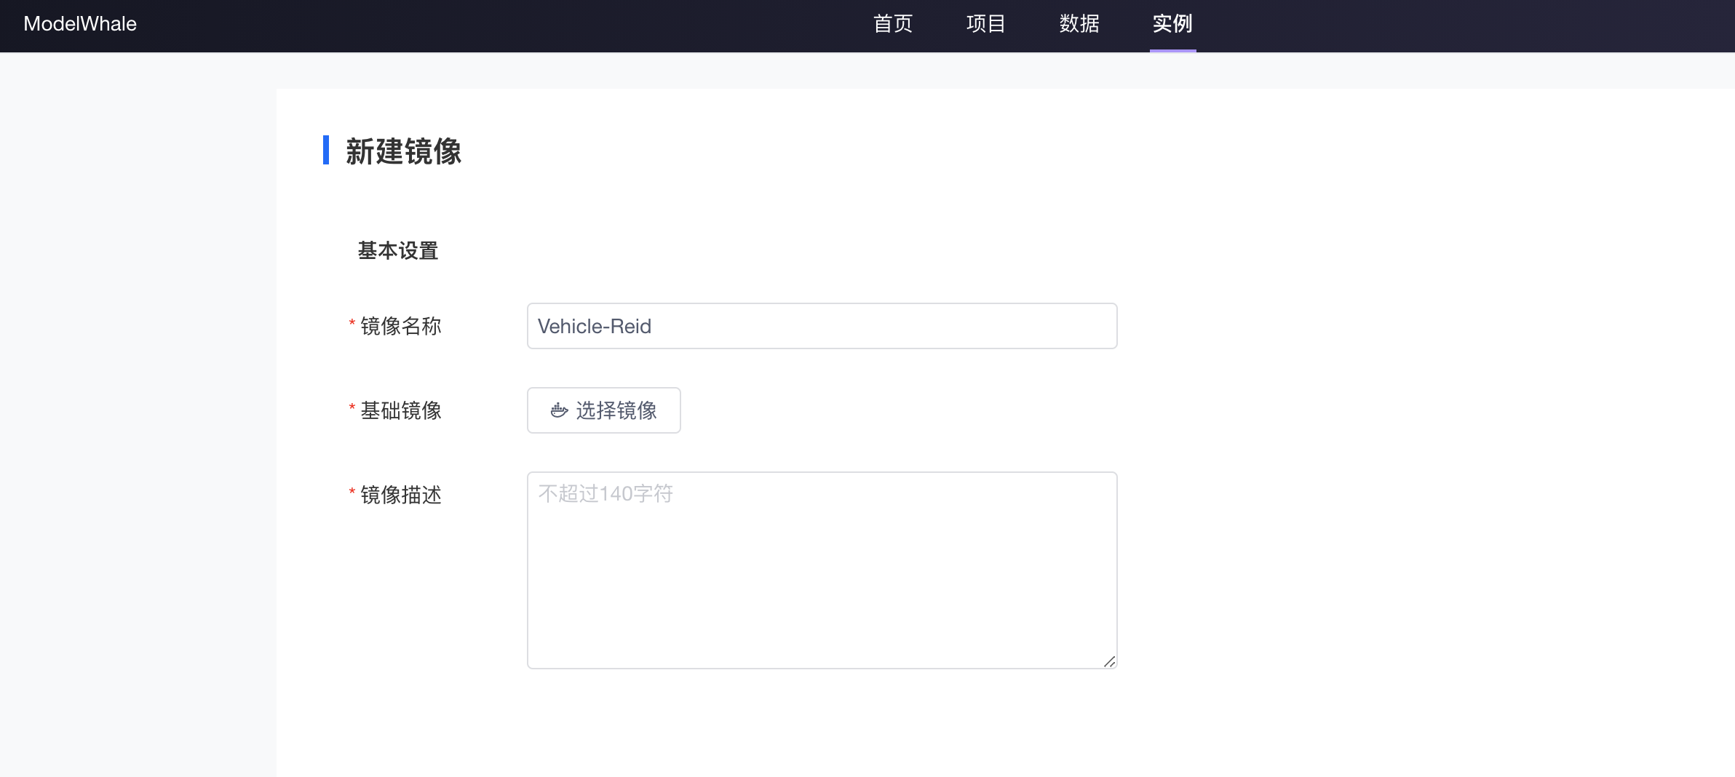Click the 镜像描述 field label
This screenshot has width=1735, height=777.
coord(401,495)
